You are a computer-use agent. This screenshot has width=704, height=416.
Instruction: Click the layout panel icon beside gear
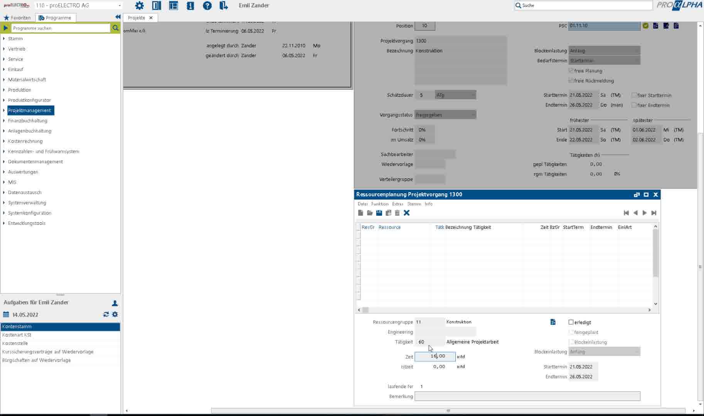[x=157, y=5]
